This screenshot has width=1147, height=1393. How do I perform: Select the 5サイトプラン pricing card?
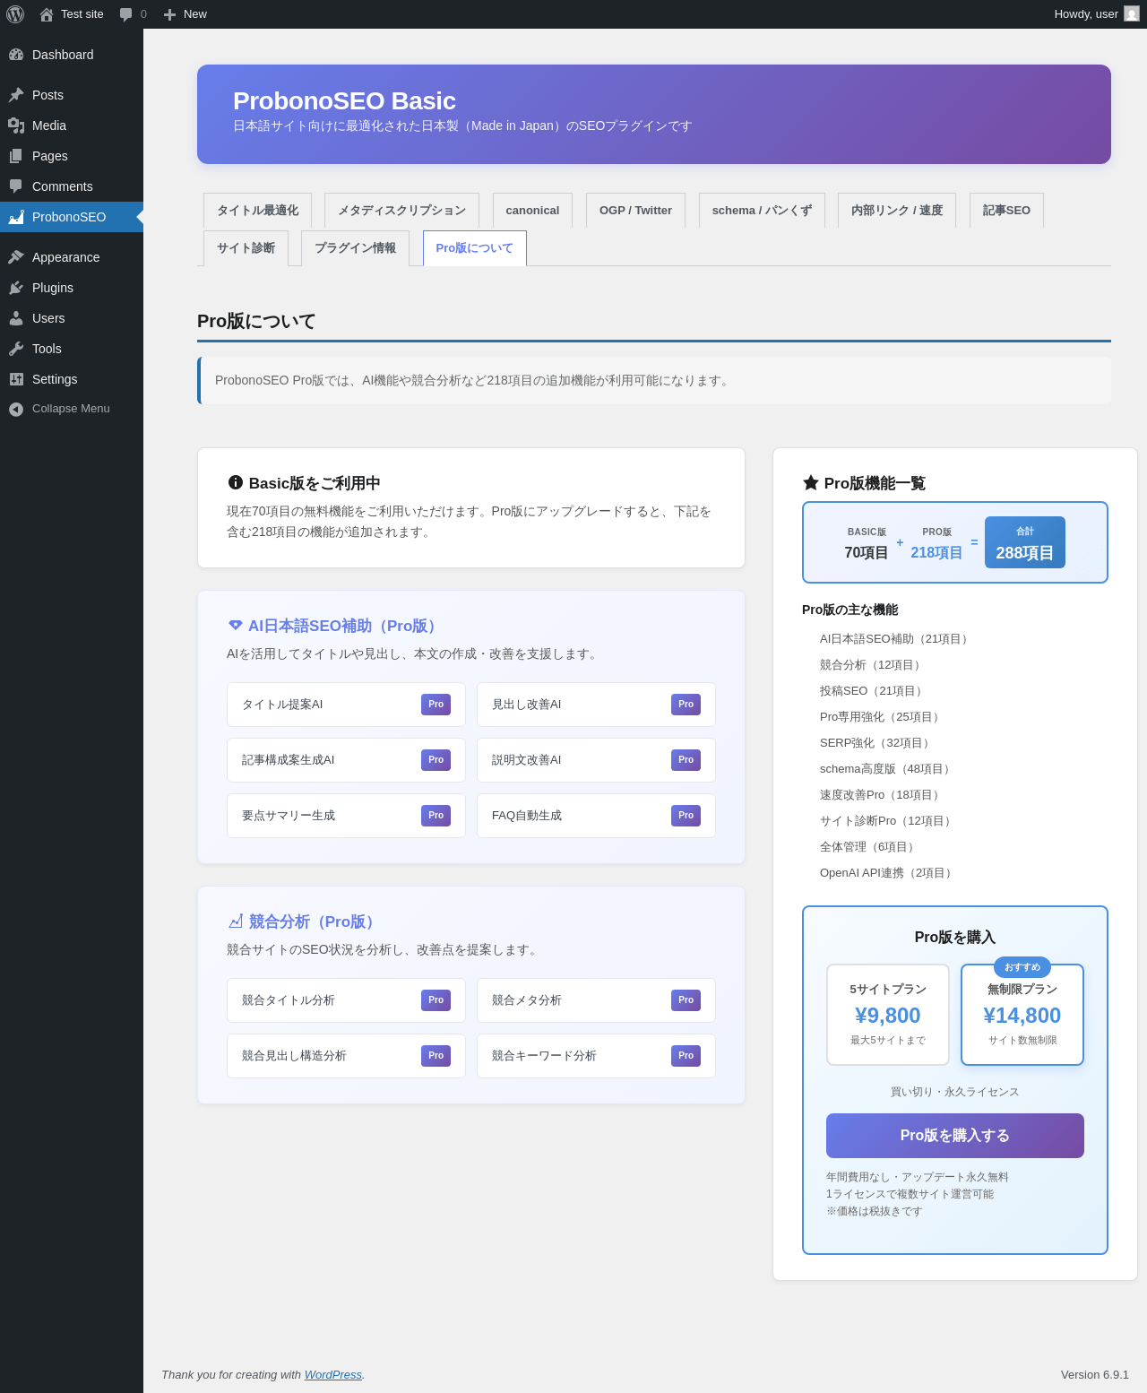[x=888, y=1015]
